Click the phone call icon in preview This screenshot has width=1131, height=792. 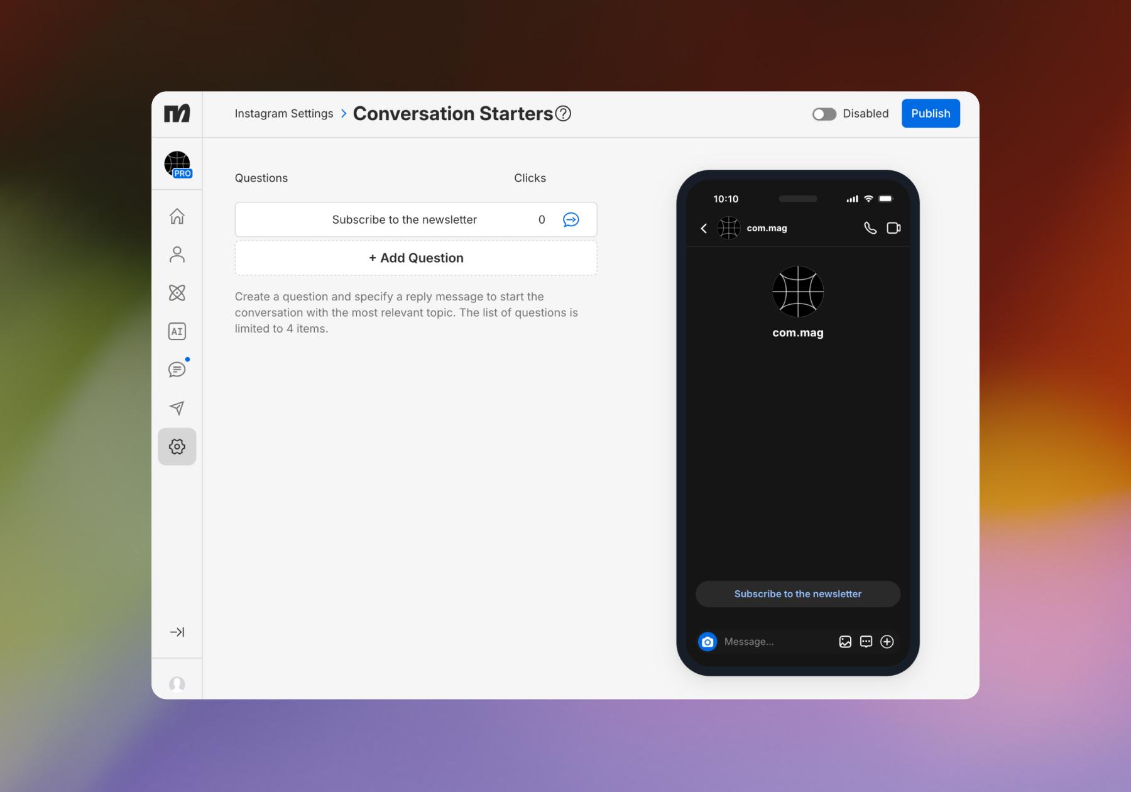pyautogui.click(x=870, y=228)
